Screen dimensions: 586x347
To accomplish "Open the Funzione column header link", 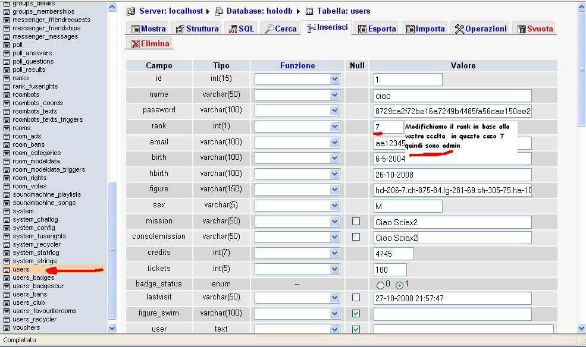I will pyautogui.click(x=297, y=66).
